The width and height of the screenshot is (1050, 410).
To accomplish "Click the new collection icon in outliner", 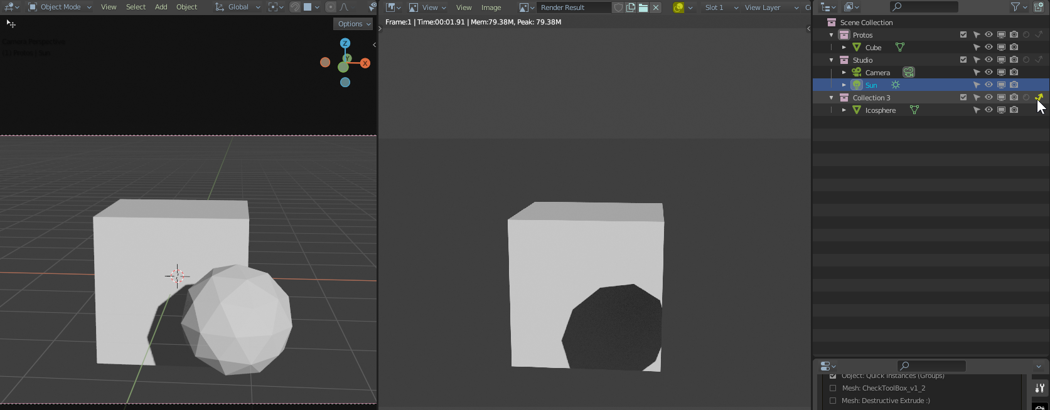I will pos(1039,7).
